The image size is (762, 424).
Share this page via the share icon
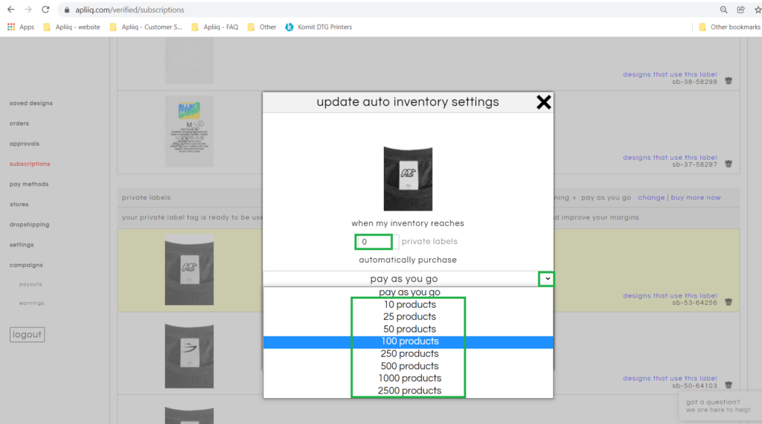(x=740, y=10)
